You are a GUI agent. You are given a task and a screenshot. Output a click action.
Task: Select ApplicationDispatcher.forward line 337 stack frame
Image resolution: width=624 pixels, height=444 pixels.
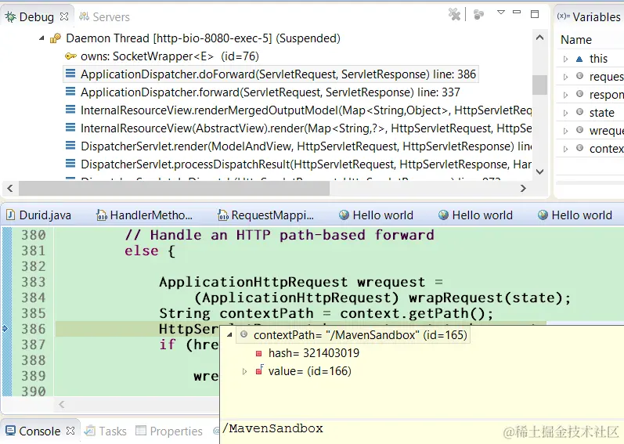click(x=270, y=92)
